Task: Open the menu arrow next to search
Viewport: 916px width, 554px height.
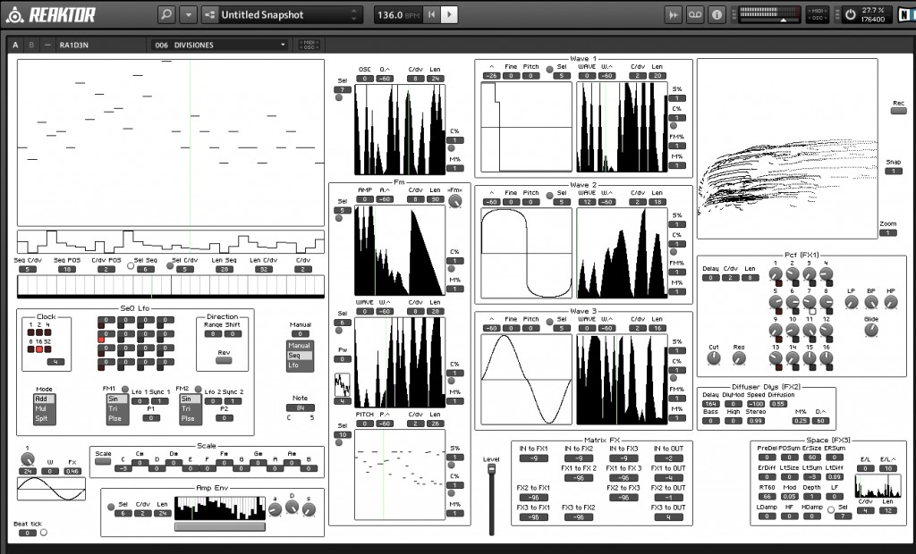Action: click(x=188, y=14)
